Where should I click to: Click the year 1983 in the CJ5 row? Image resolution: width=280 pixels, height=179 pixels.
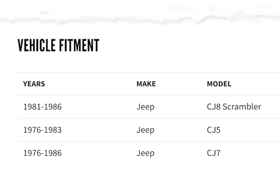click(x=53, y=130)
